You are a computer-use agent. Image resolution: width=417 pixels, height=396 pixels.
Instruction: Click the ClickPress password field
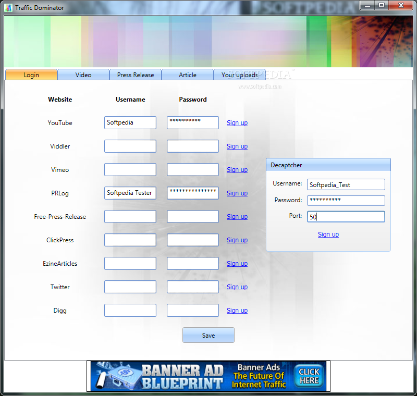point(193,240)
